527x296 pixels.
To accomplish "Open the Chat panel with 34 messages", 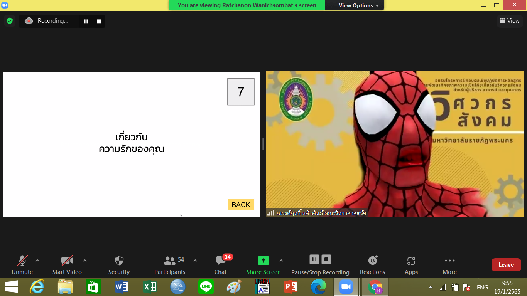I will tap(221, 265).
